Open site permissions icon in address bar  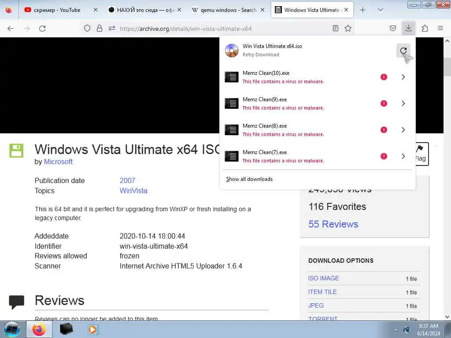pos(112,28)
